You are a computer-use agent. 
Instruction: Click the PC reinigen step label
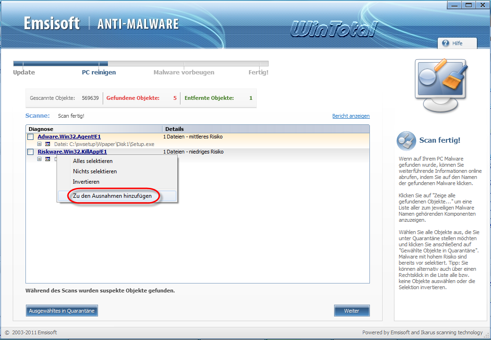(99, 73)
